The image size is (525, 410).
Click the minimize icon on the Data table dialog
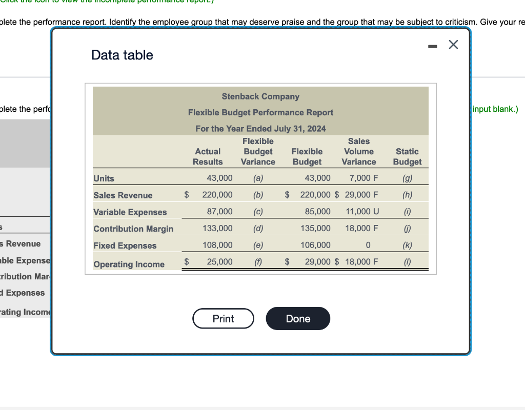coord(432,45)
